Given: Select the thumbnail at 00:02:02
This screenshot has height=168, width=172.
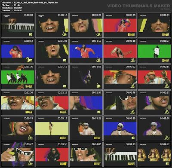Looking at the screenshot, I should pos(120,77).
